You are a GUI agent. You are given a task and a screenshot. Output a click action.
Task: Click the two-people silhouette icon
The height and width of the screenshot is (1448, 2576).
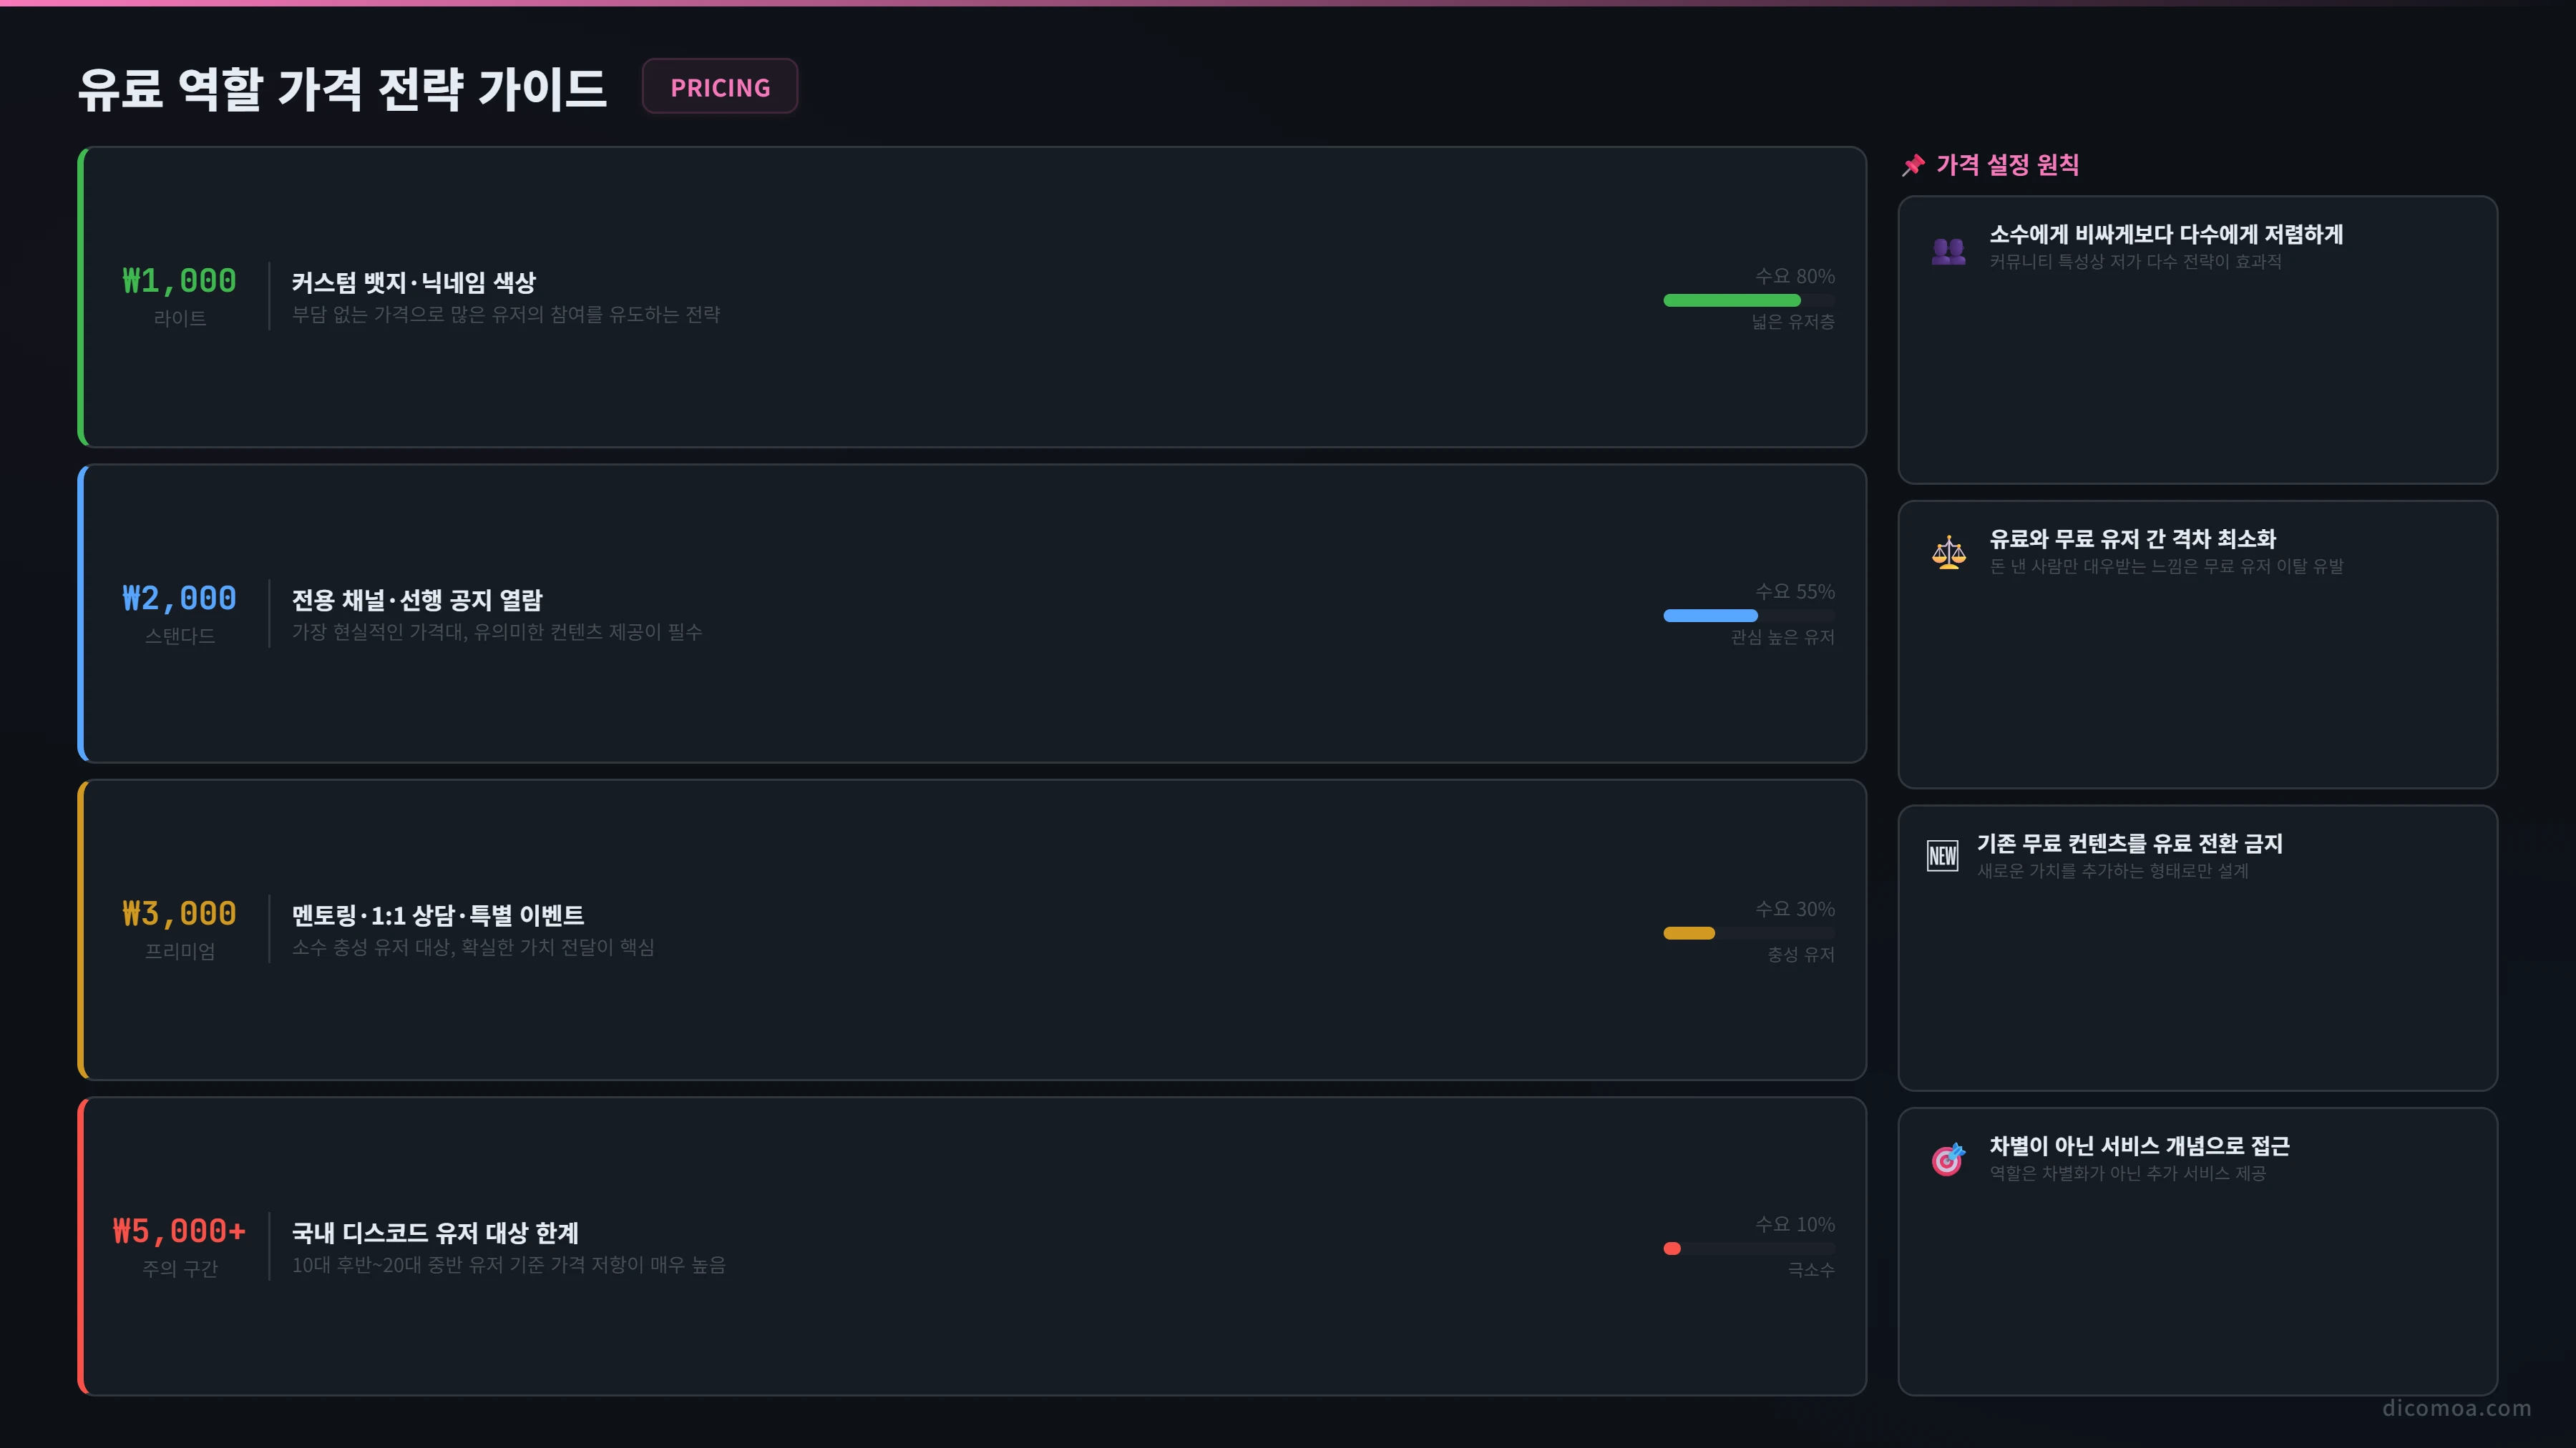[x=1948, y=250]
